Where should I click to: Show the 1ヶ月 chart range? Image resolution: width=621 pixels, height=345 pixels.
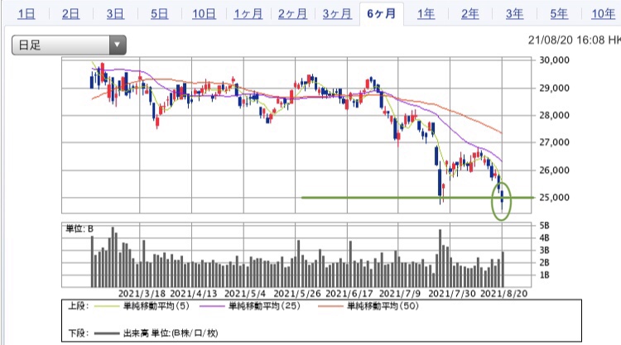[248, 13]
